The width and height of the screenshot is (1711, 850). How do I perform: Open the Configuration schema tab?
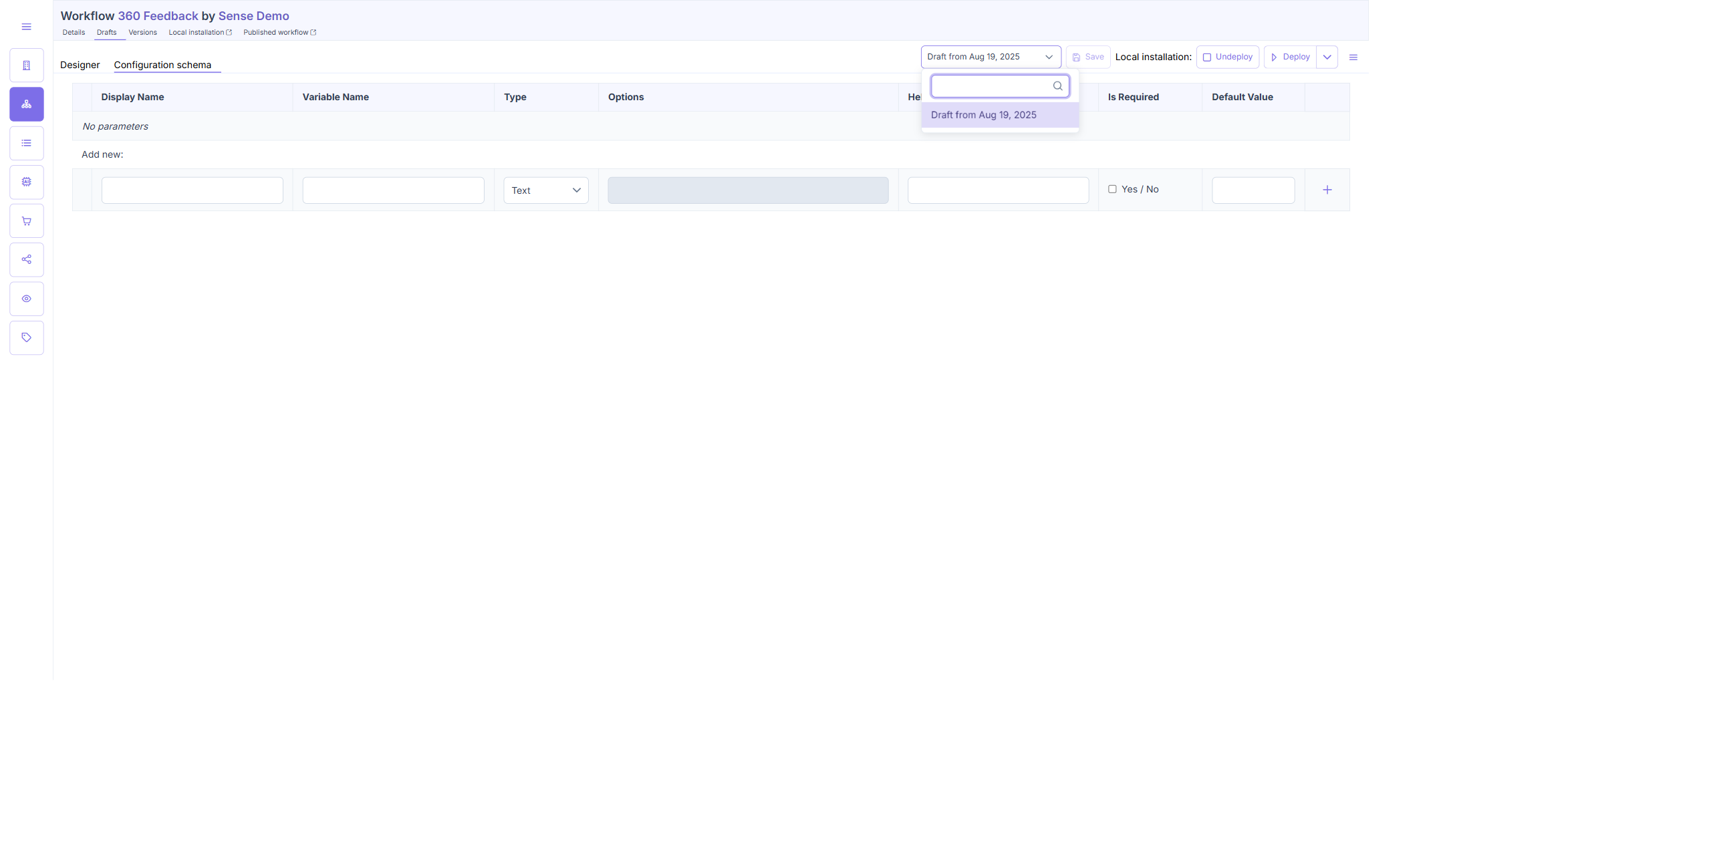pos(162,65)
